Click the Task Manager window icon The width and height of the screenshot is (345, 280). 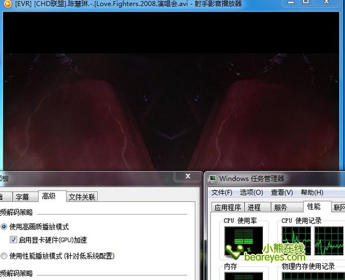click(212, 178)
